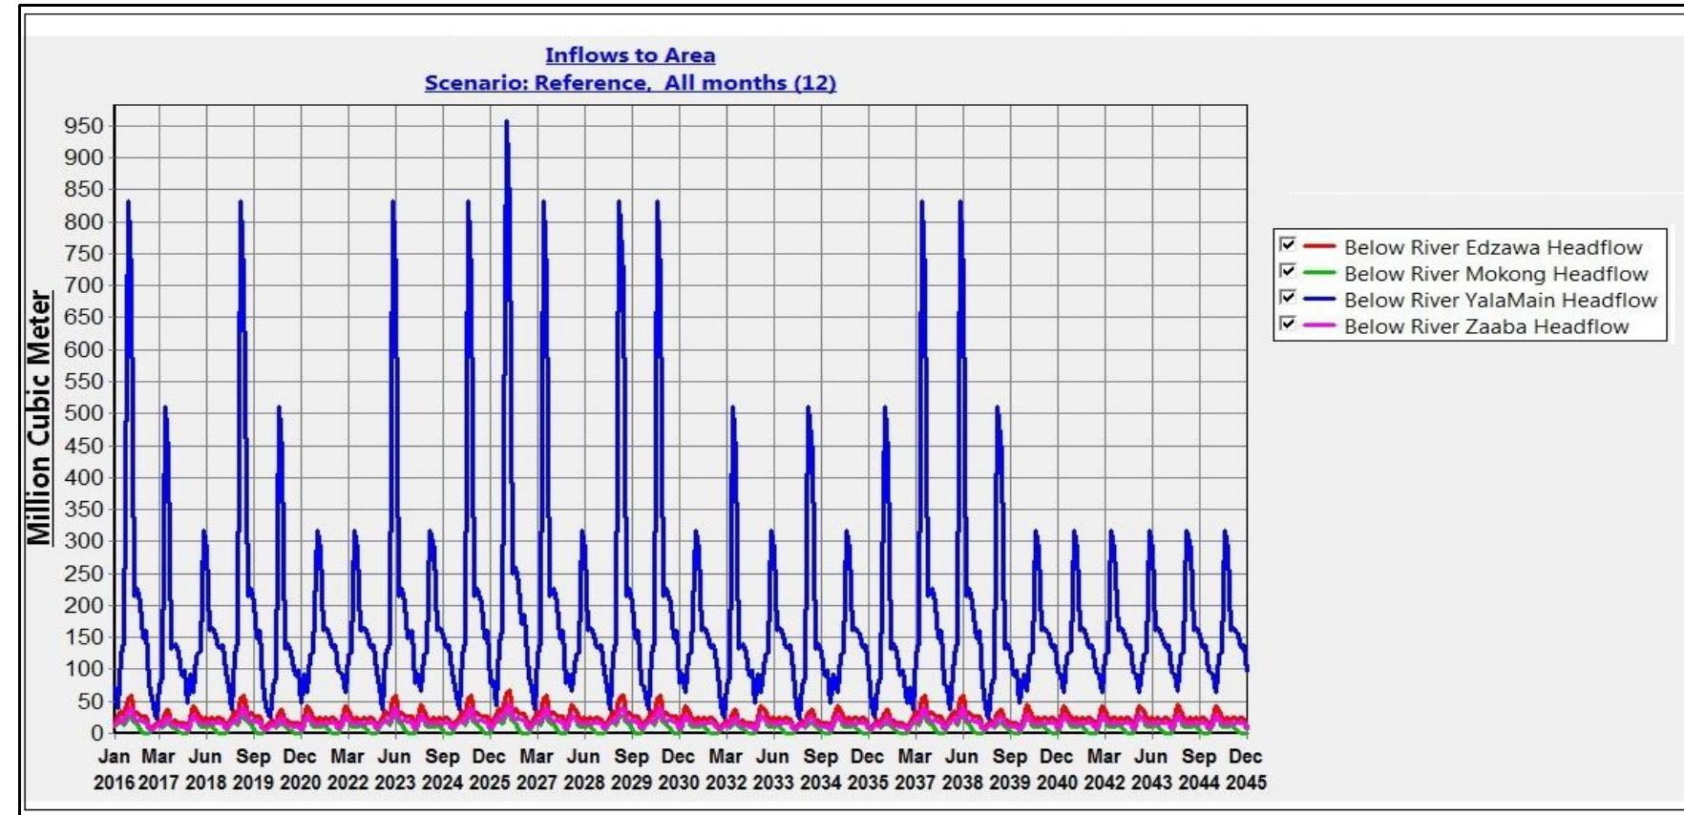Select 'Below River Zaaba Headflow' legend text
Screen dimensions: 1684x815
tap(1486, 326)
